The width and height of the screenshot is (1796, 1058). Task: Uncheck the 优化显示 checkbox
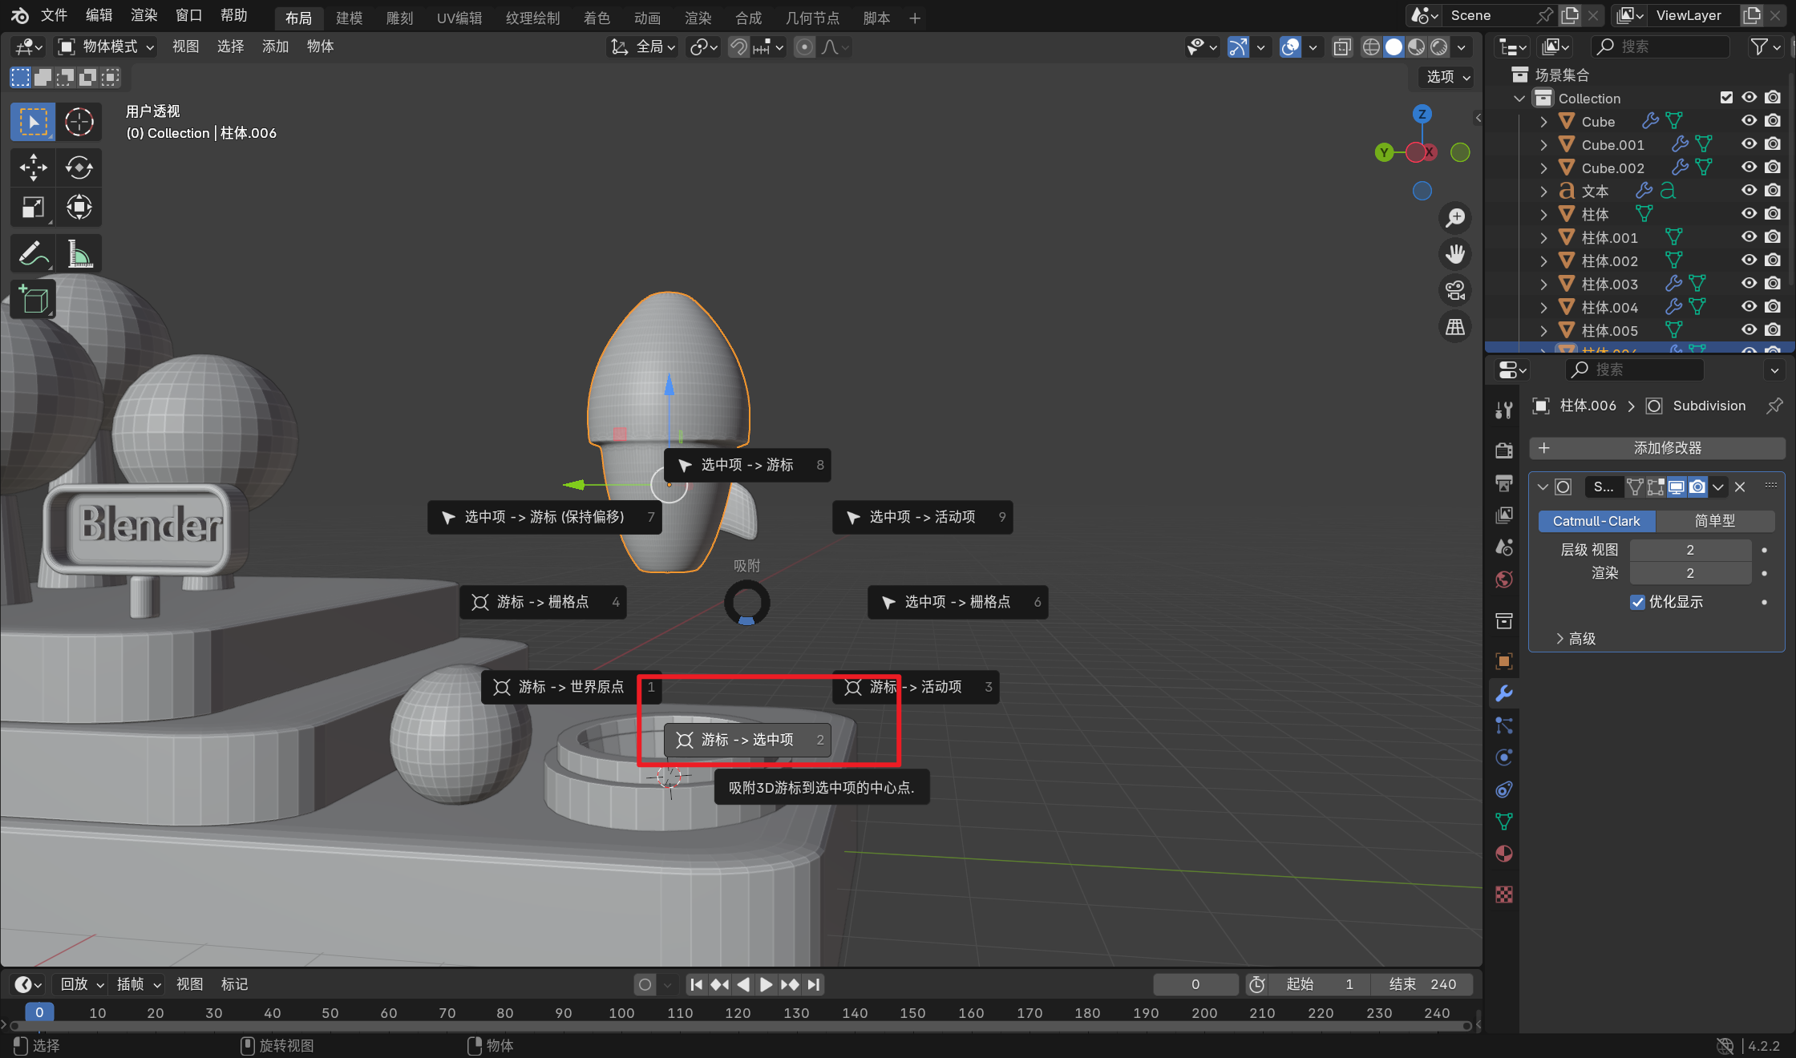1637,602
